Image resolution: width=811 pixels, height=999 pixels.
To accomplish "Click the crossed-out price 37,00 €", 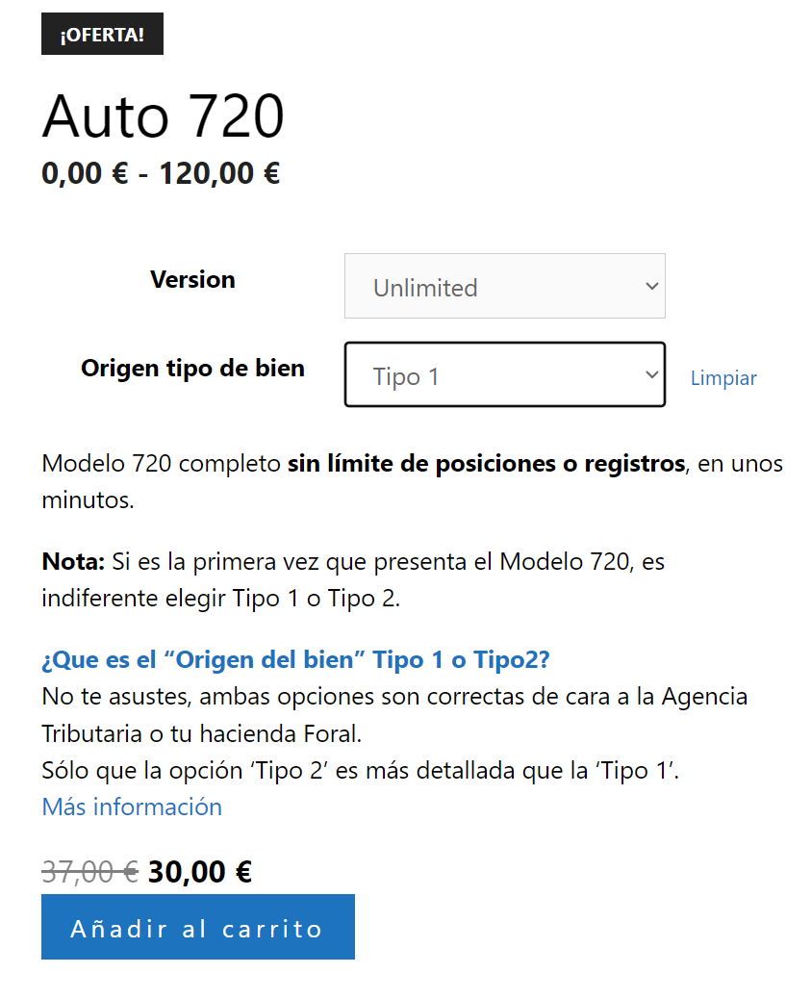I will point(85,870).
